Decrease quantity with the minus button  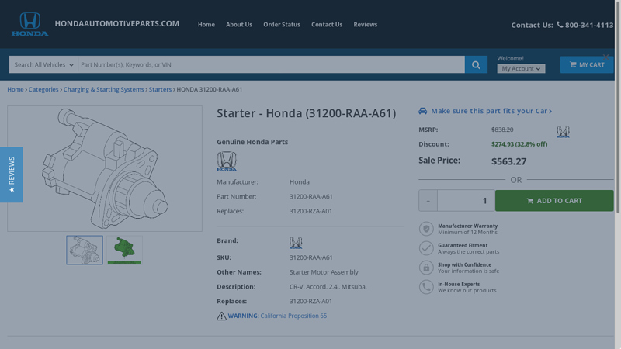click(x=428, y=201)
